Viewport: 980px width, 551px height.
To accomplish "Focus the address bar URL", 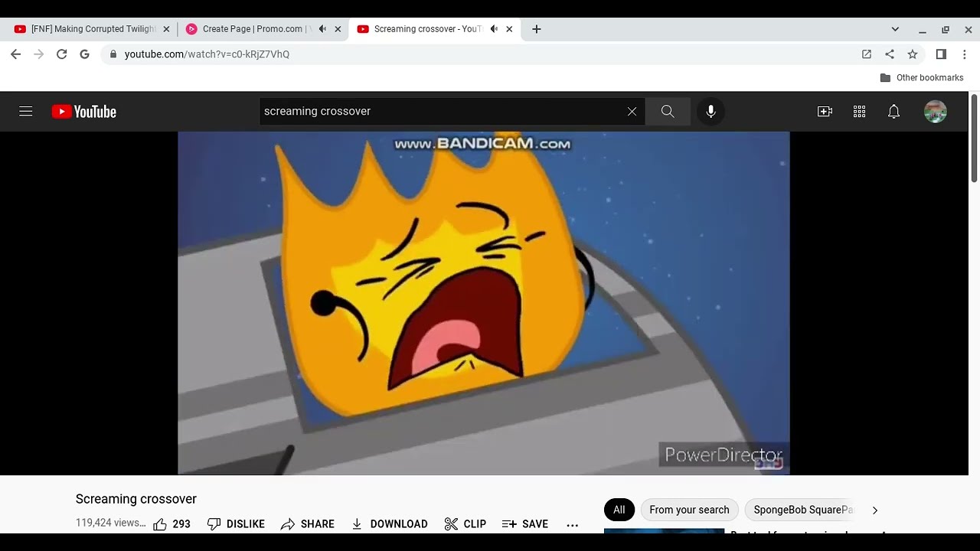I will [207, 54].
